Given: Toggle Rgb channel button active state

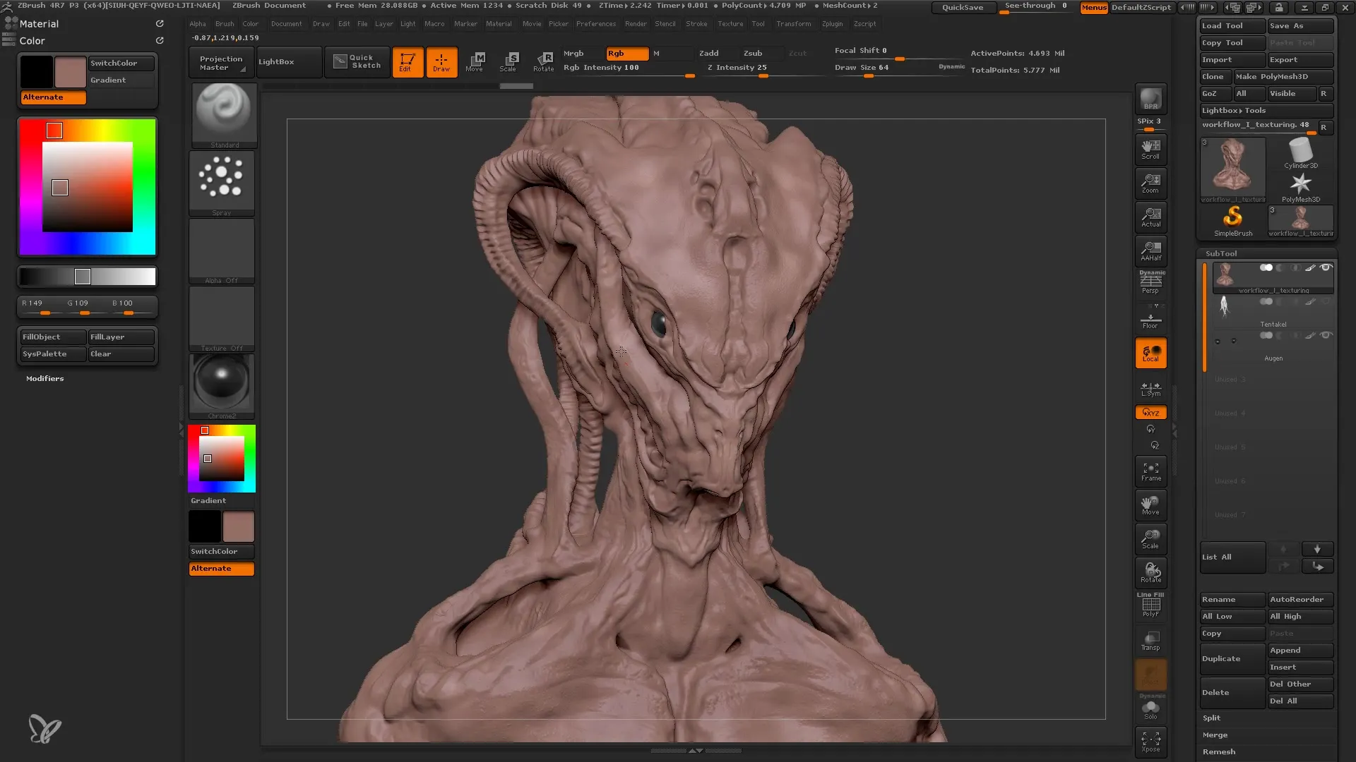Looking at the screenshot, I should coord(625,52).
